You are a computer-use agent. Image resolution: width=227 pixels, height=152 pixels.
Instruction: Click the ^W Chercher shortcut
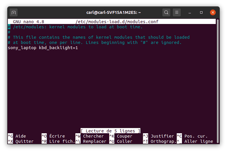click(x=89, y=136)
